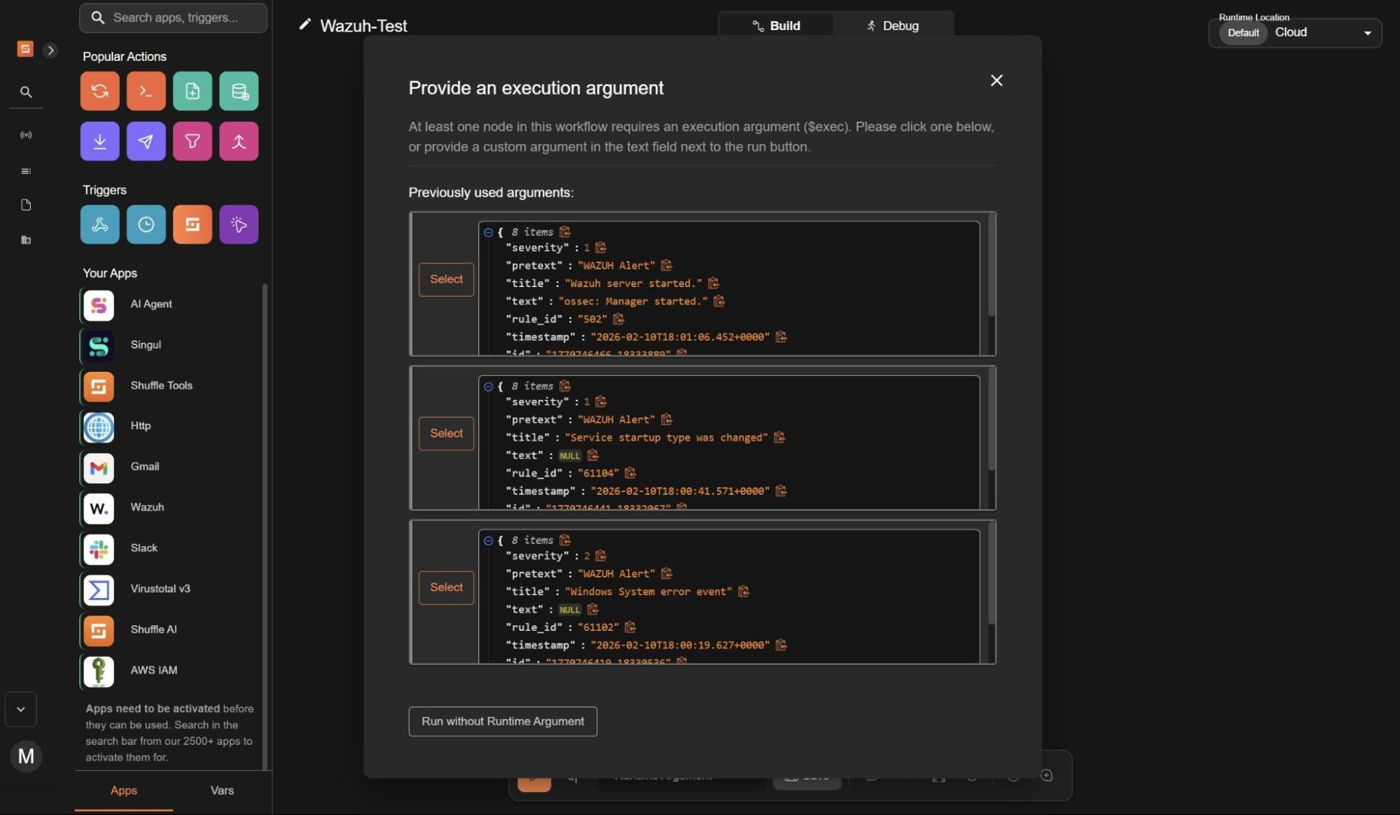Click the Virustotal v3 app icon

99,590
